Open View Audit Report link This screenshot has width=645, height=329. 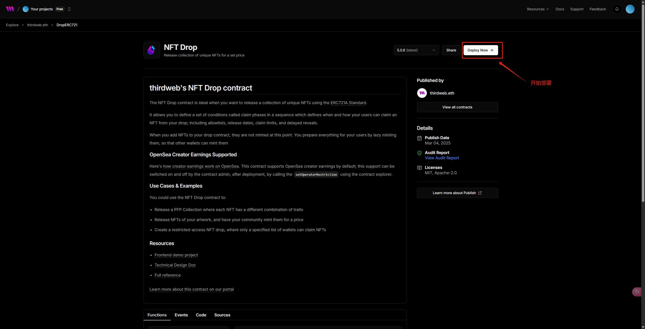(x=442, y=158)
